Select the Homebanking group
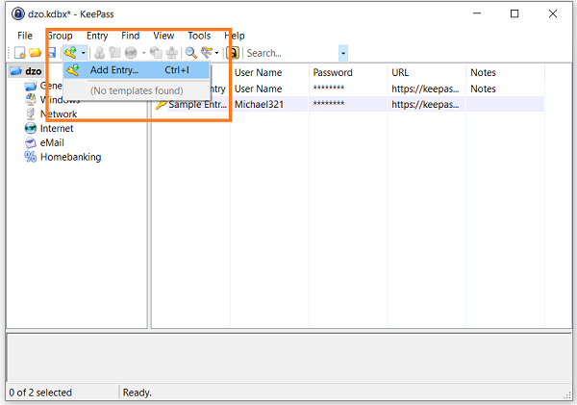This screenshot has height=405, width=577. (70, 157)
